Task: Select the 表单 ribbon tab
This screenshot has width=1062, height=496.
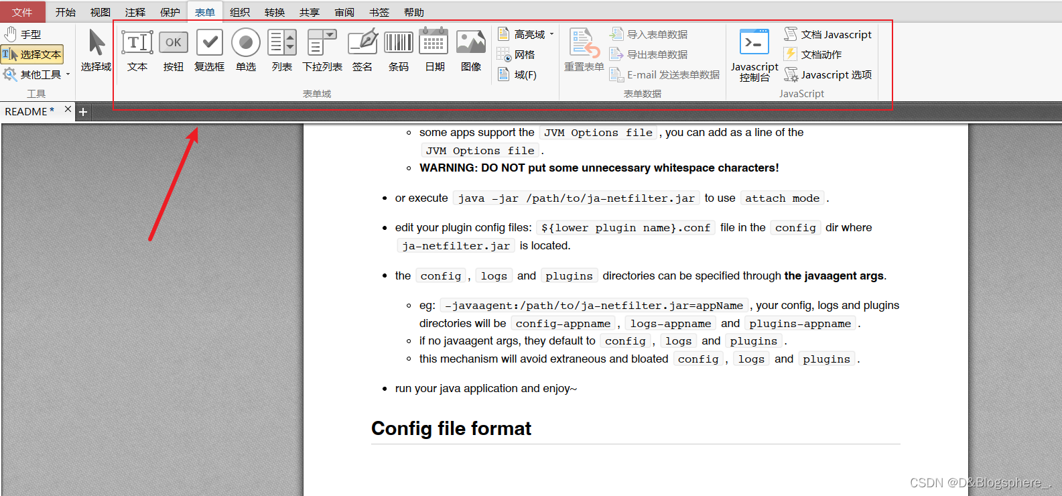Action: tap(205, 12)
